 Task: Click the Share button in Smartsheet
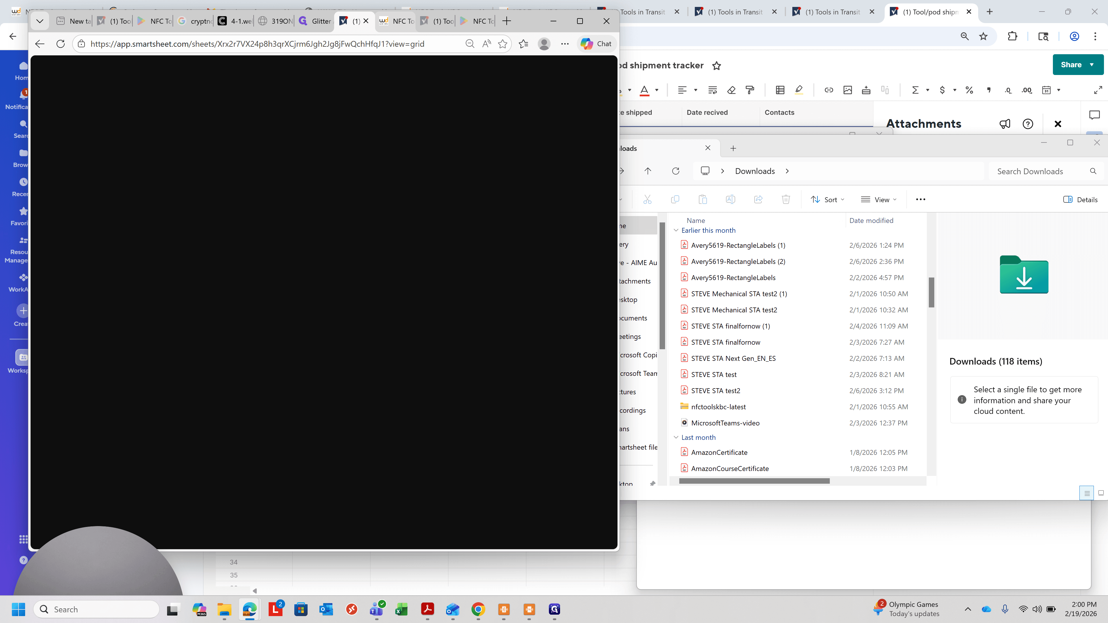pyautogui.click(x=1071, y=65)
